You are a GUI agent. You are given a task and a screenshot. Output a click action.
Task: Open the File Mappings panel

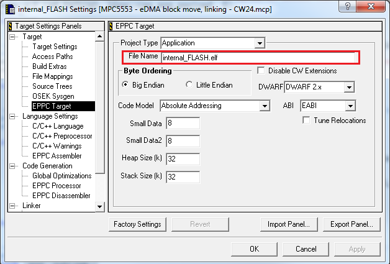pos(53,76)
